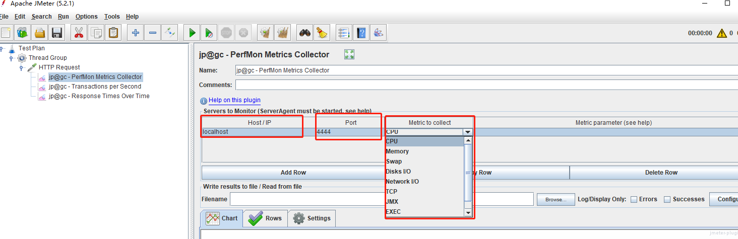Image resolution: width=738 pixels, height=239 pixels.
Task: Choose EXEC from metric list
Action: pyautogui.click(x=424, y=212)
